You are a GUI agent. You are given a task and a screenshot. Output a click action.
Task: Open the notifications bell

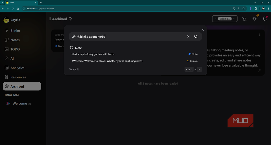(265, 19)
